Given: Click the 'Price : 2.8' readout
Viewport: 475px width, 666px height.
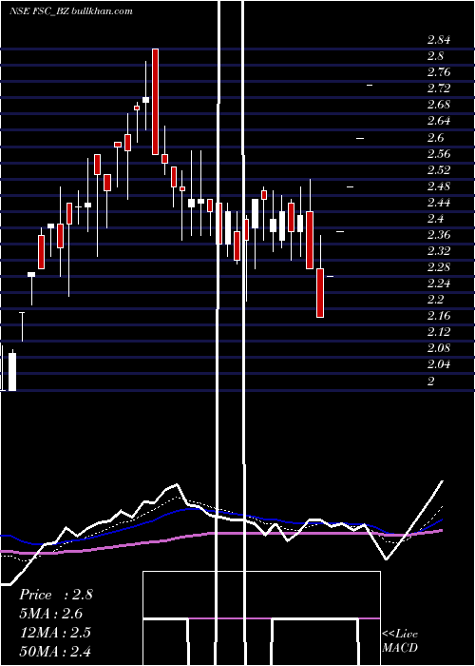Looking at the screenshot, I should click(x=55, y=595).
